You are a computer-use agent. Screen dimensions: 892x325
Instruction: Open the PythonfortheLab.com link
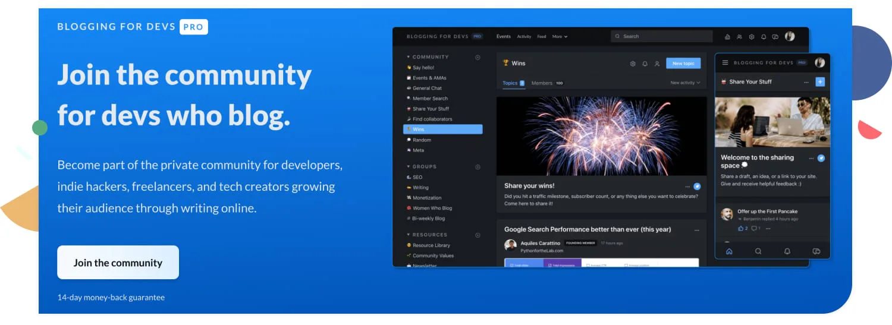pos(542,251)
